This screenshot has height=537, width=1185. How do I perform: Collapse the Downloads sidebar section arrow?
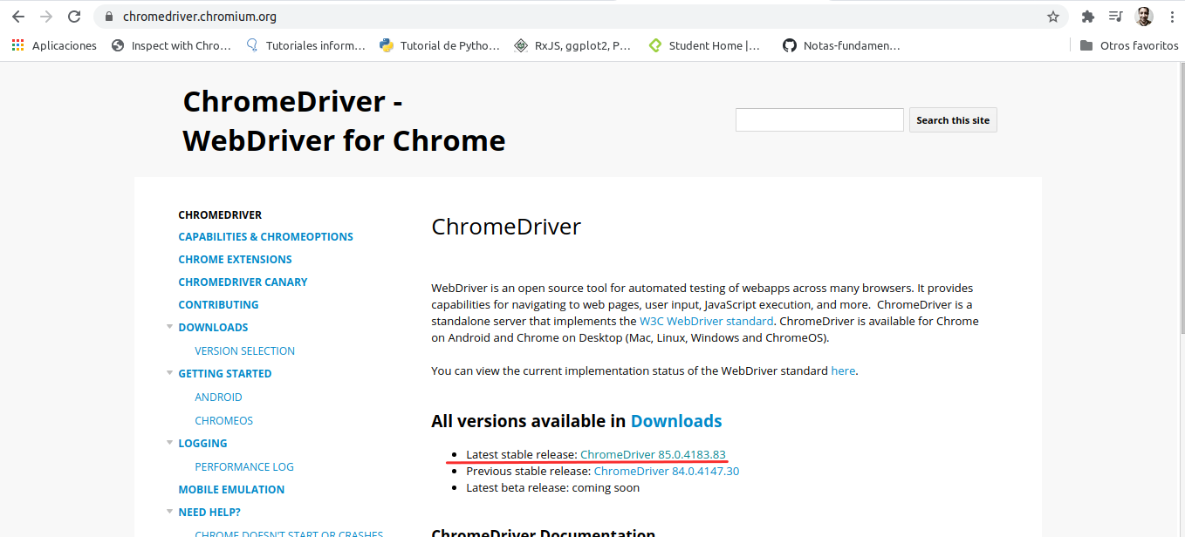[x=169, y=327]
